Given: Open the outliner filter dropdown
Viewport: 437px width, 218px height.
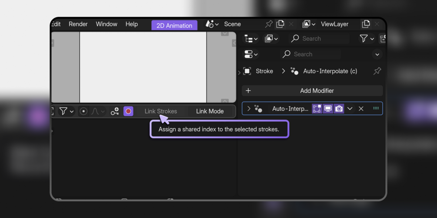Looking at the screenshot, I should 367,39.
